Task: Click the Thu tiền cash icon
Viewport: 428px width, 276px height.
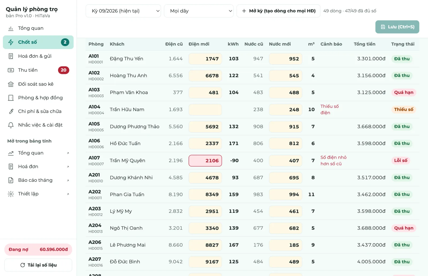Action: [x=11, y=70]
